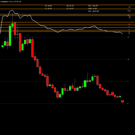Select the high value 'H: 0.74'
This screenshot has height=135, width=135.
pyautogui.click(x=70, y=6)
